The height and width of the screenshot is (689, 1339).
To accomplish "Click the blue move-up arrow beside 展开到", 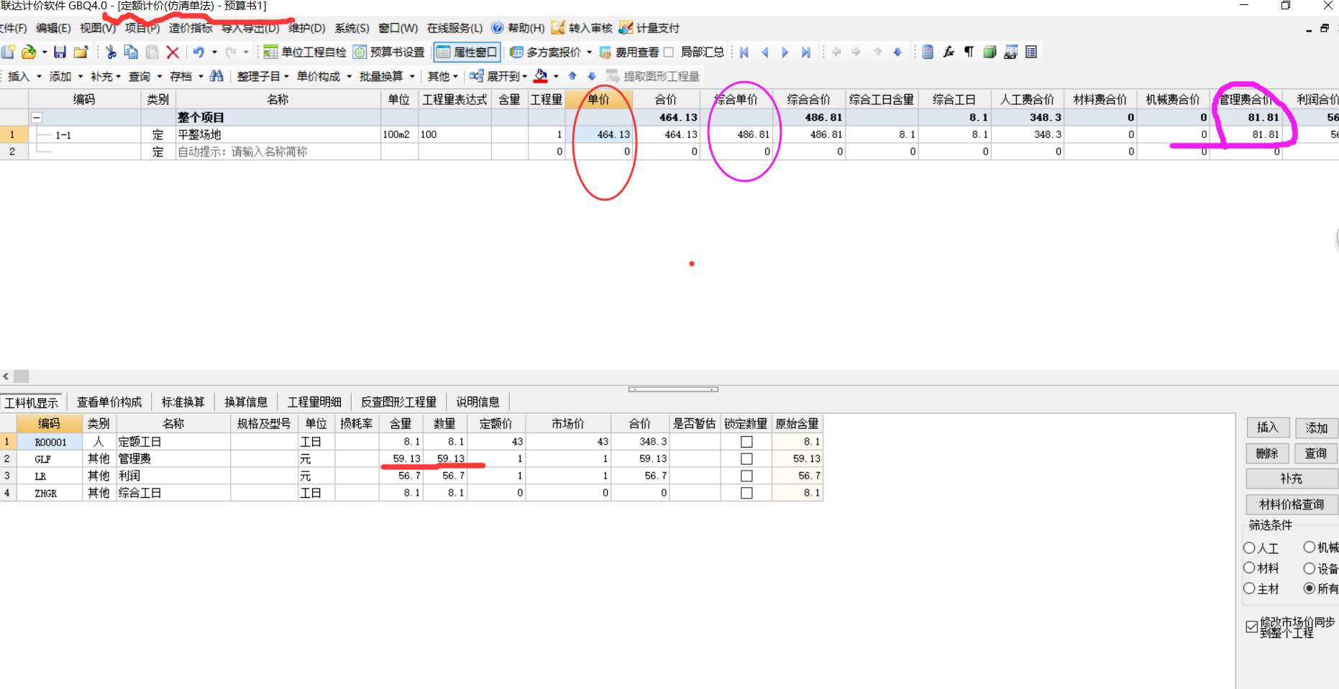I will tap(572, 76).
